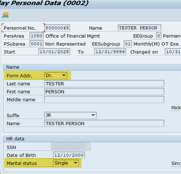Image resolution: width=181 pixels, height=174 pixels.
Task: Click the PersArea label
Action: point(14,36)
